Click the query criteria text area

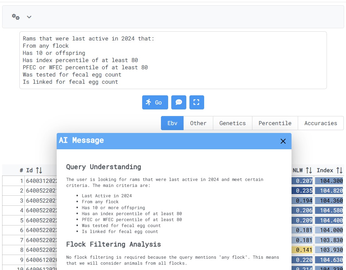click(172, 60)
